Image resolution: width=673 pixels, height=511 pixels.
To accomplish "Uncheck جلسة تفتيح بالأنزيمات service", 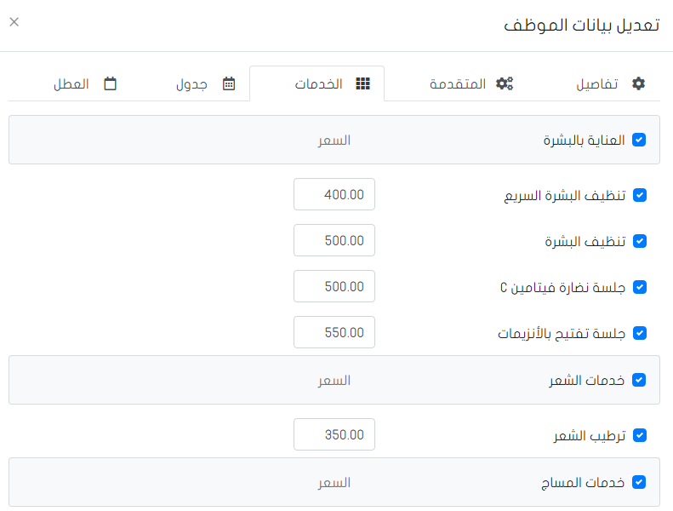I will pyautogui.click(x=640, y=333).
